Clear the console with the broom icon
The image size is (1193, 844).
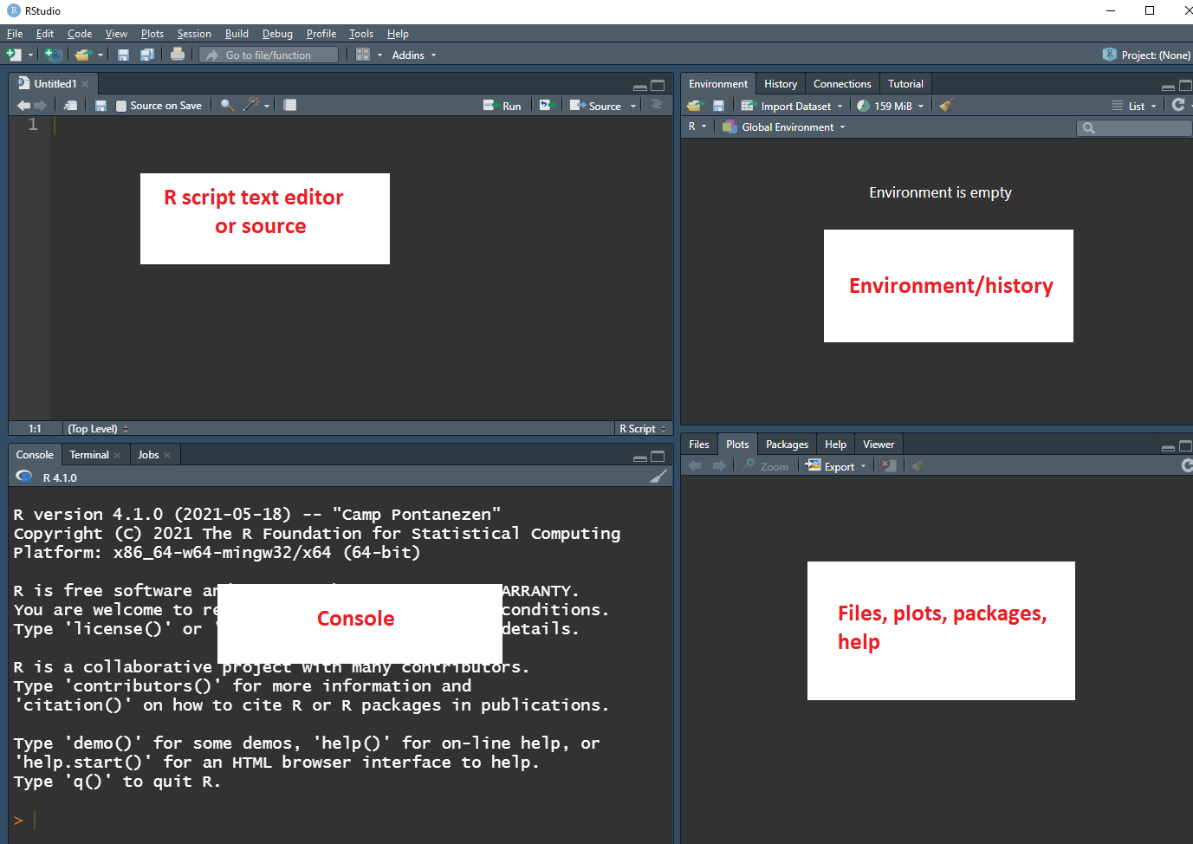pos(658,477)
